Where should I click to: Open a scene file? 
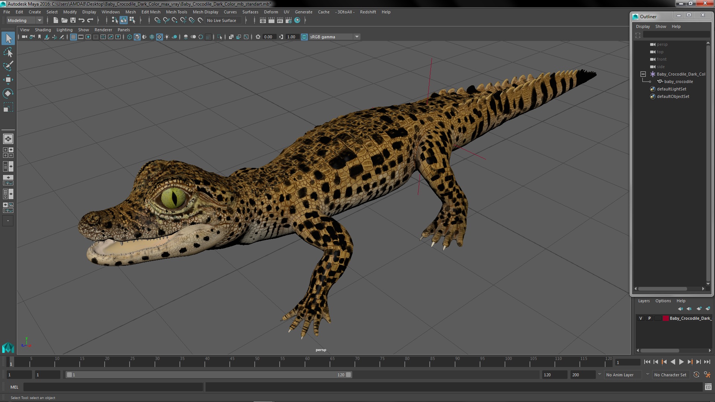(x=64, y=20)
